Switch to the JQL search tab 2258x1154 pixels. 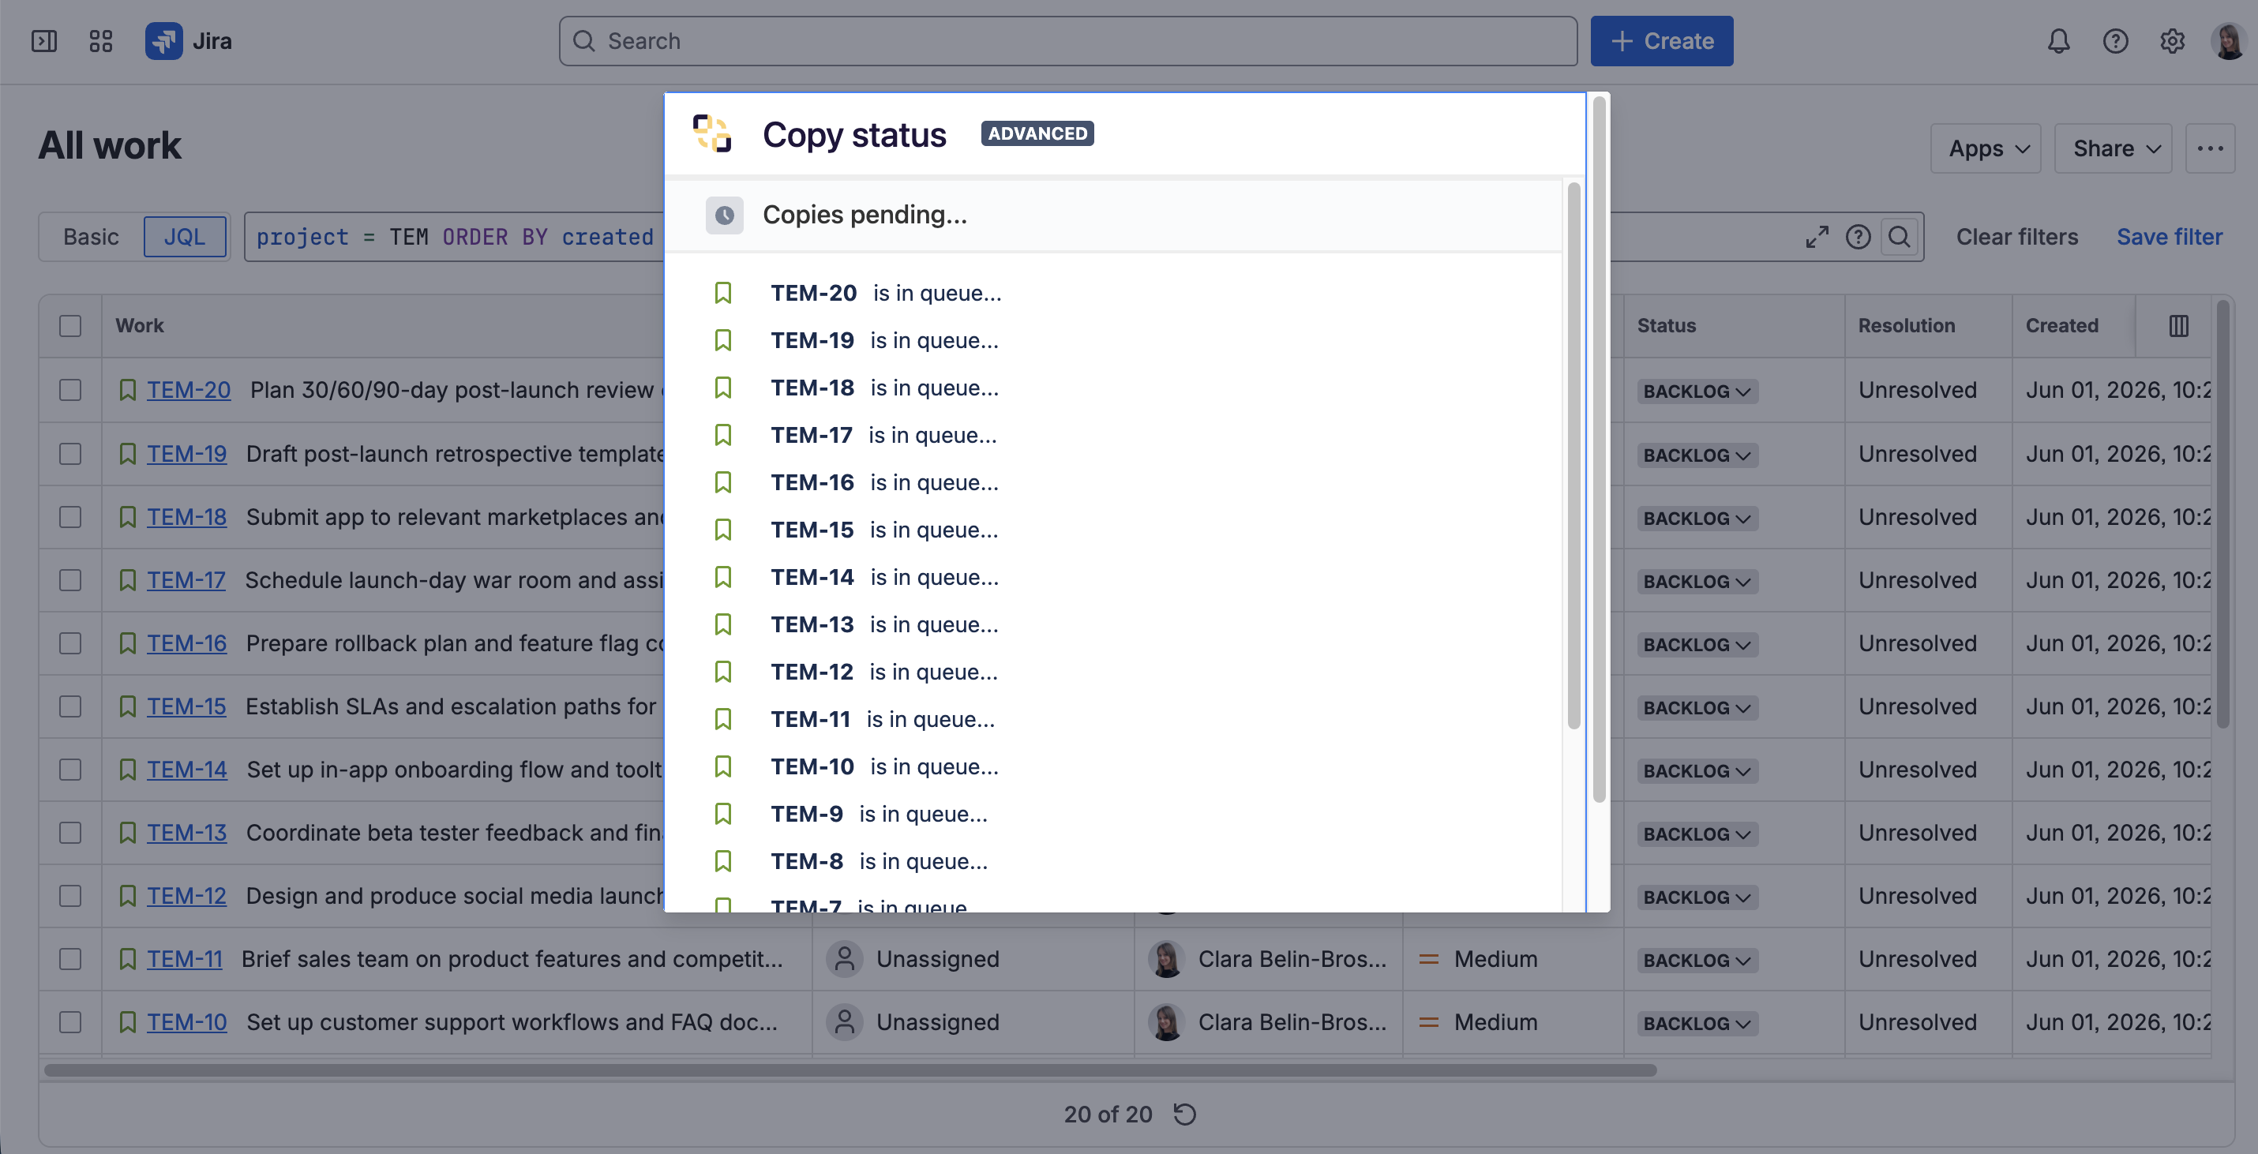(185, 237)
